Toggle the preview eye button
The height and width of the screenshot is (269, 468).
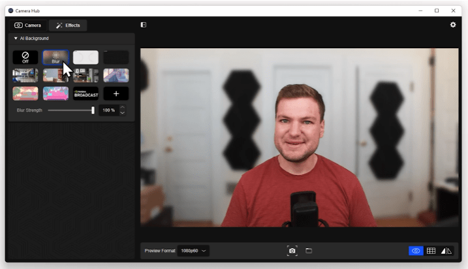pos(416,251)
